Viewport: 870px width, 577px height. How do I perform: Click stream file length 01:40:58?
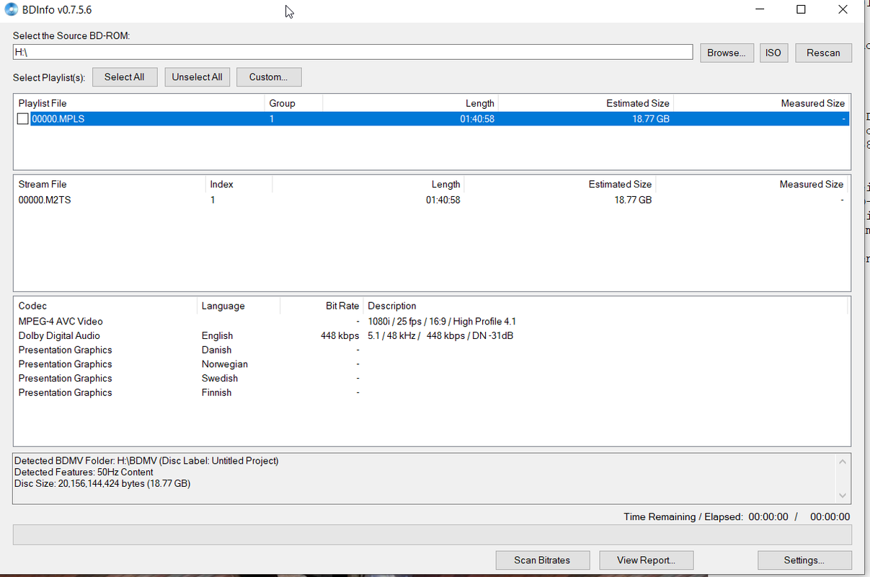[x=443, y=200]
